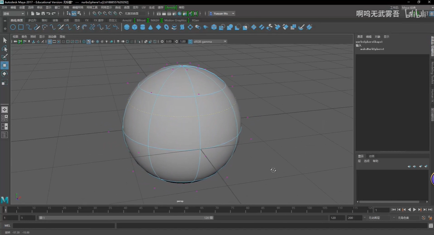Open the 创建 Create menu
The width and height of the screenshot is (434, 235).
(22, 7)
